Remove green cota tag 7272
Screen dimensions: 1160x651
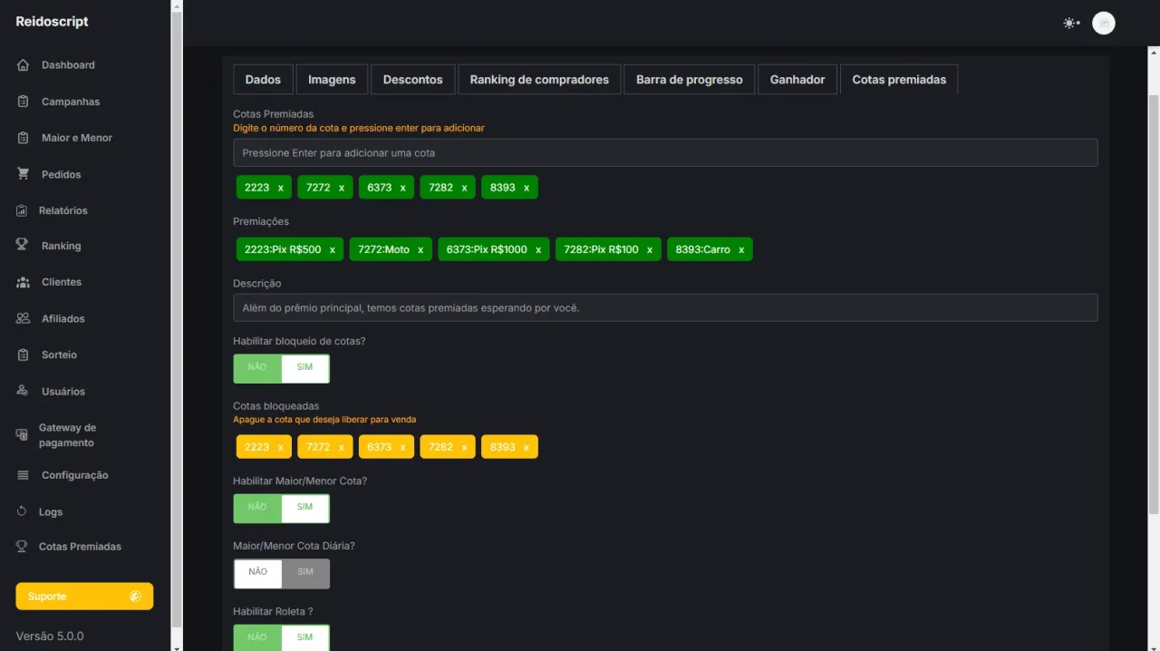click(342, 188)
